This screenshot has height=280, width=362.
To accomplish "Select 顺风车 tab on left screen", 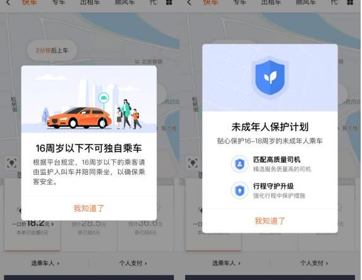I will click(x=124, y=3).
